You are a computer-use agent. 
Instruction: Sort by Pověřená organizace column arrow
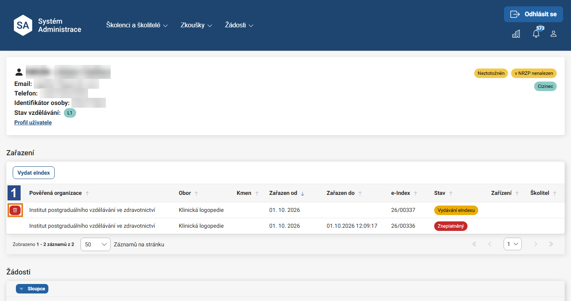point(87,193)
